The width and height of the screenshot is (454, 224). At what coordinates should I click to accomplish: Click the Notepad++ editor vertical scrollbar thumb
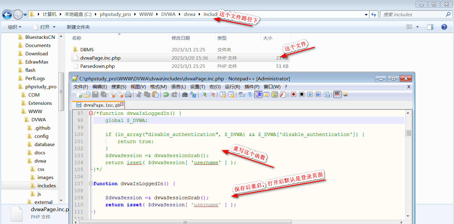[408, 133]
